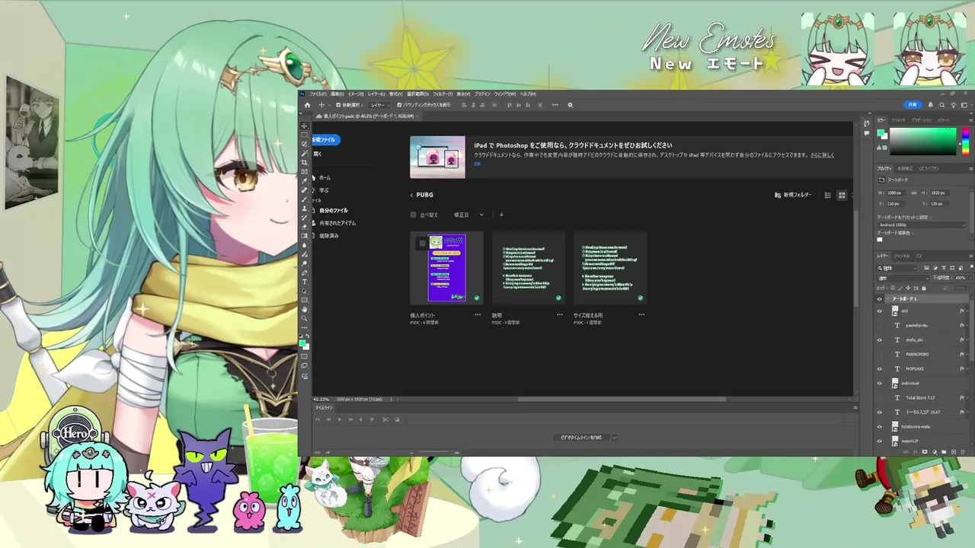
Task: Select the Pen tool
Action: 304,272
